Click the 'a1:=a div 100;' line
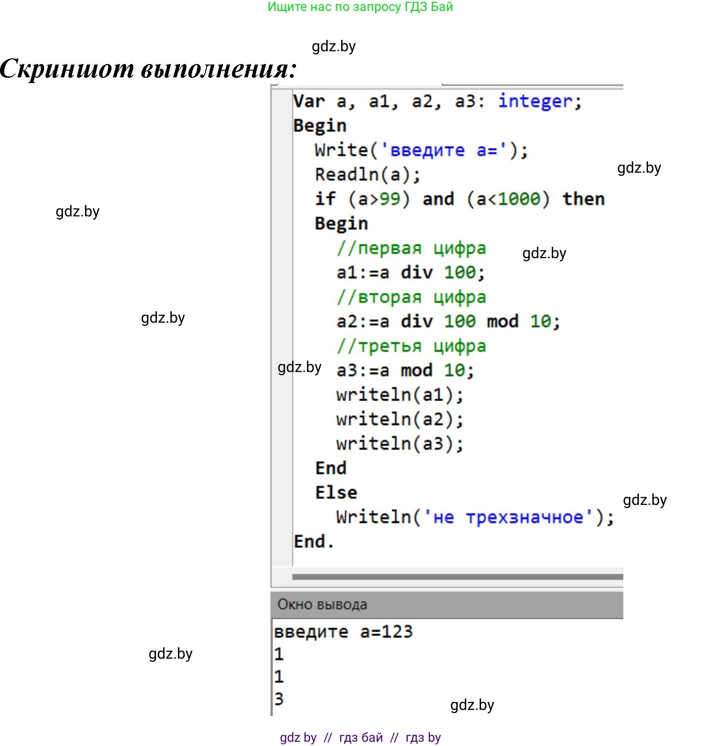Image resolution: width=722 pixels, height=746 pixels. (410, 273)
